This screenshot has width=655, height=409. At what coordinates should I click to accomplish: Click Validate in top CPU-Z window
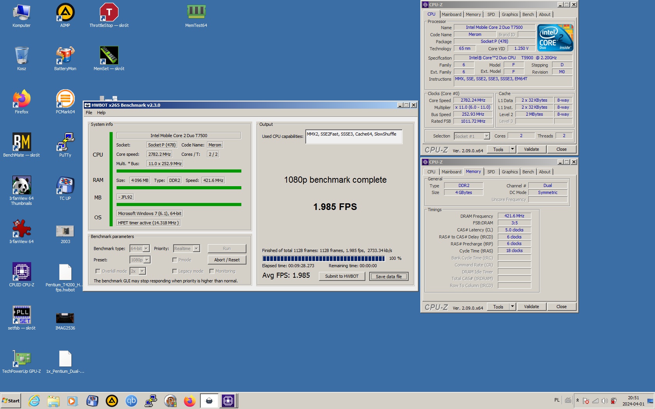531,149
